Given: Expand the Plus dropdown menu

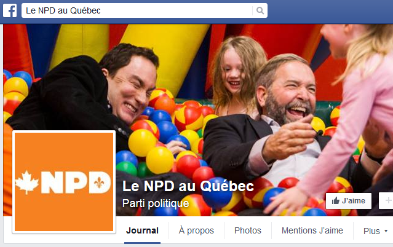Looking at the screenshot, I should click(375, 231).
